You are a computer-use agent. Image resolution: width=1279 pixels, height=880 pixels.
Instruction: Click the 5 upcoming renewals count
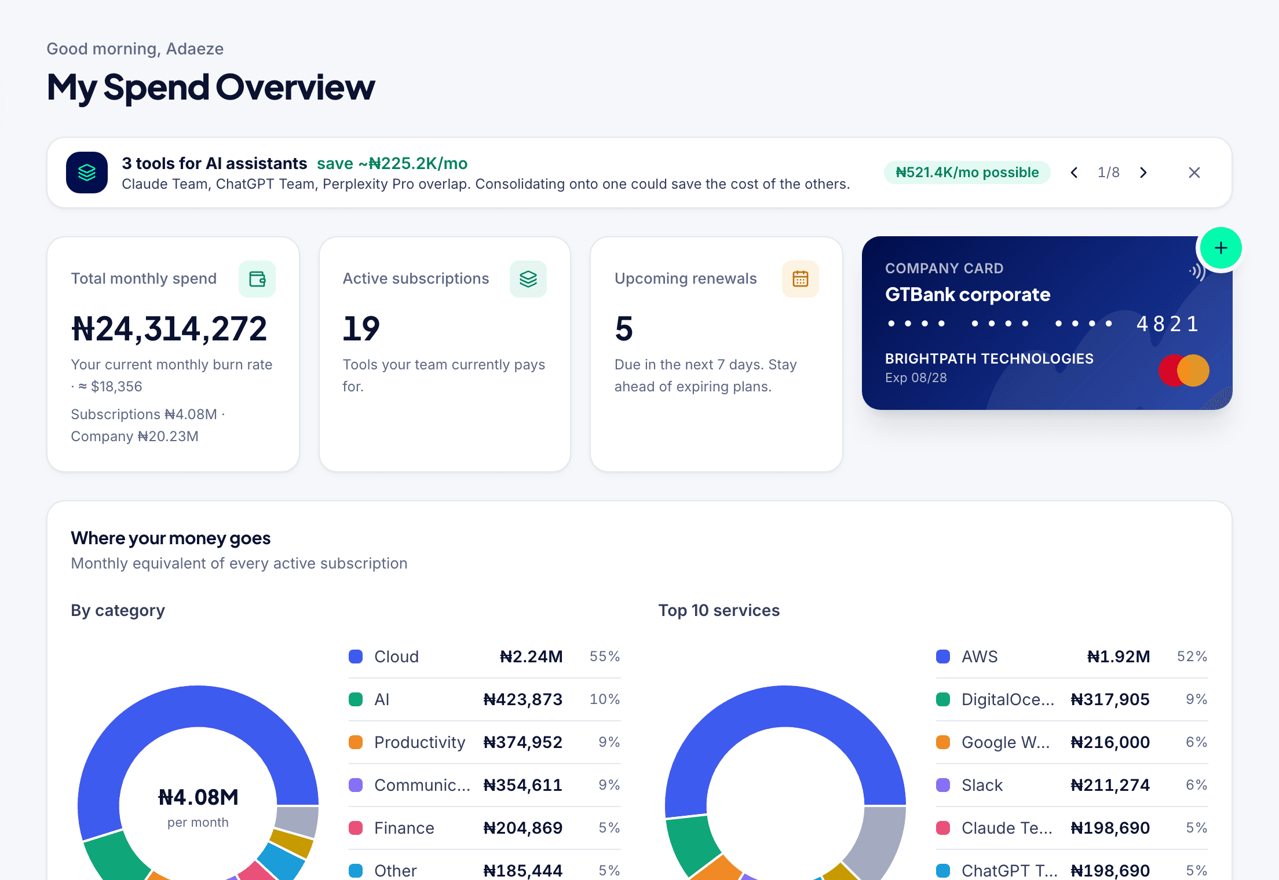tap(624, 329)
